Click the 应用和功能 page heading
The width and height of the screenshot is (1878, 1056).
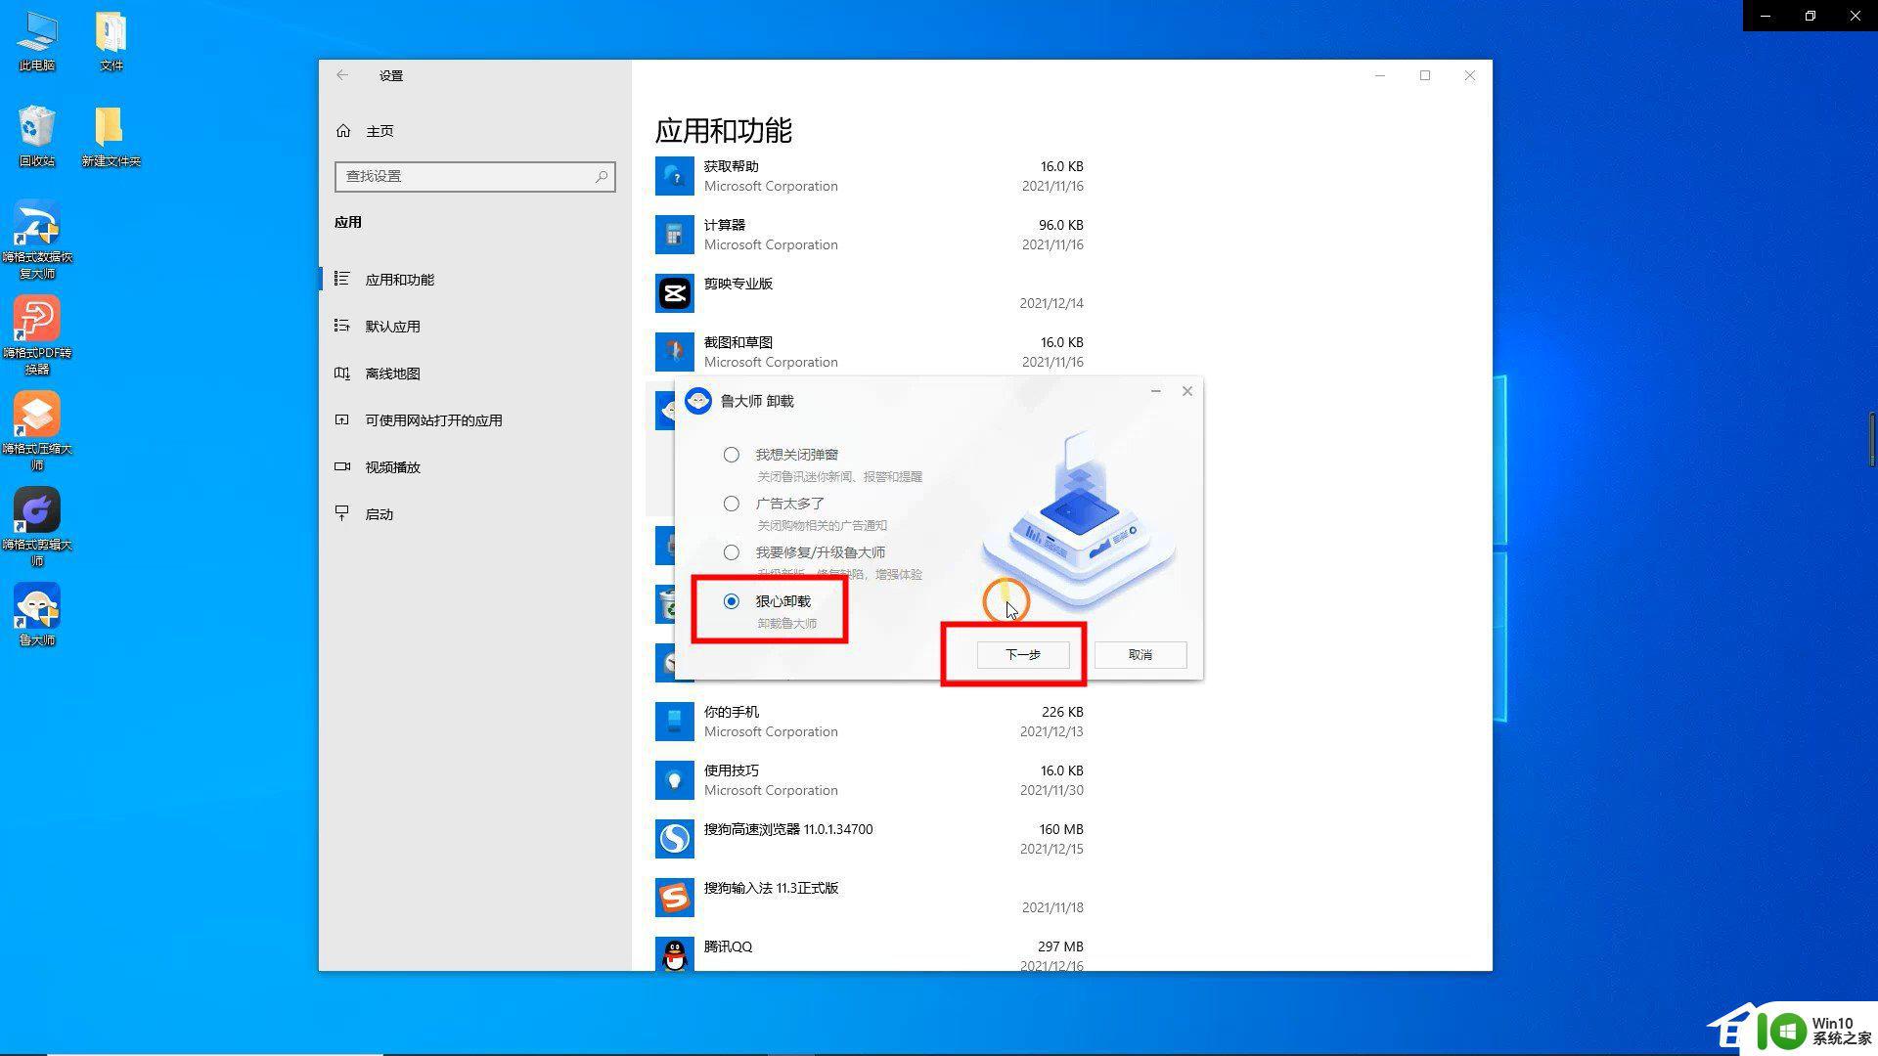tap(724, 130)
